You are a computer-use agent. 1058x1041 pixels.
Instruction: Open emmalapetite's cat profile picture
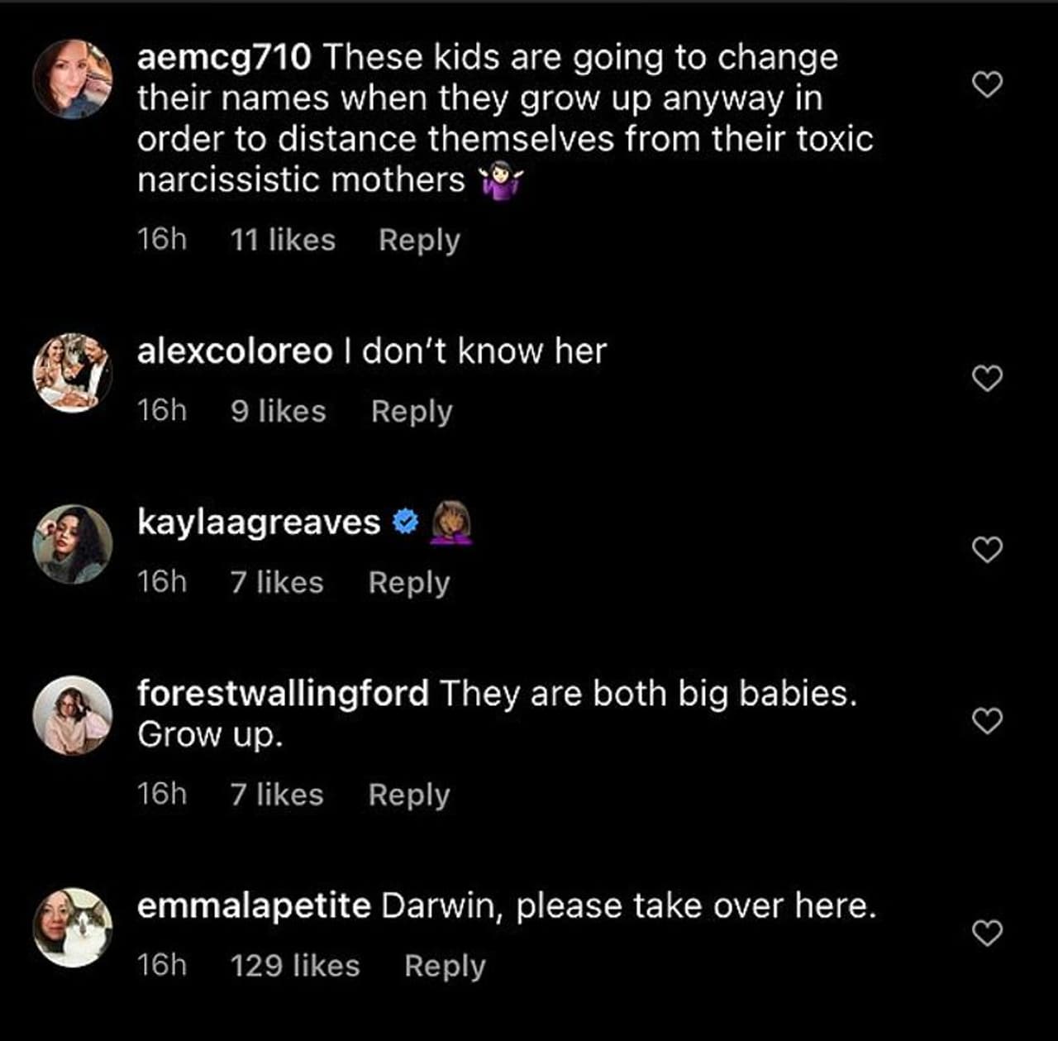point(73,928)
